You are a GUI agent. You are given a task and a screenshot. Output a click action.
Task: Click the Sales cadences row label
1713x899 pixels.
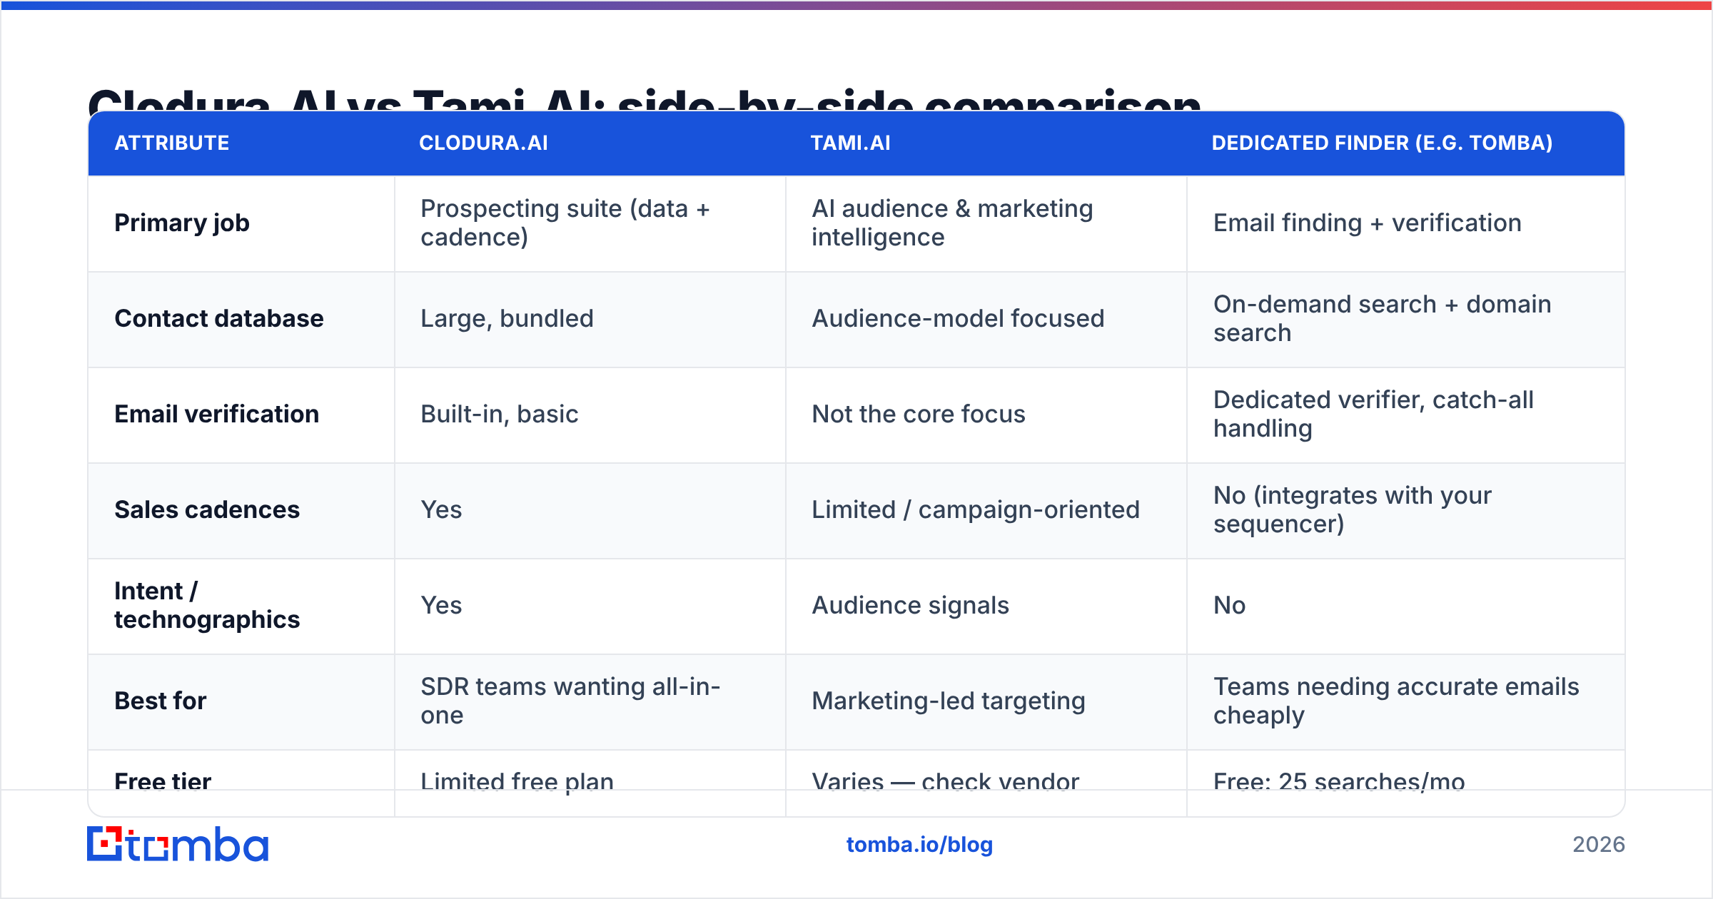tap(207, 509)
